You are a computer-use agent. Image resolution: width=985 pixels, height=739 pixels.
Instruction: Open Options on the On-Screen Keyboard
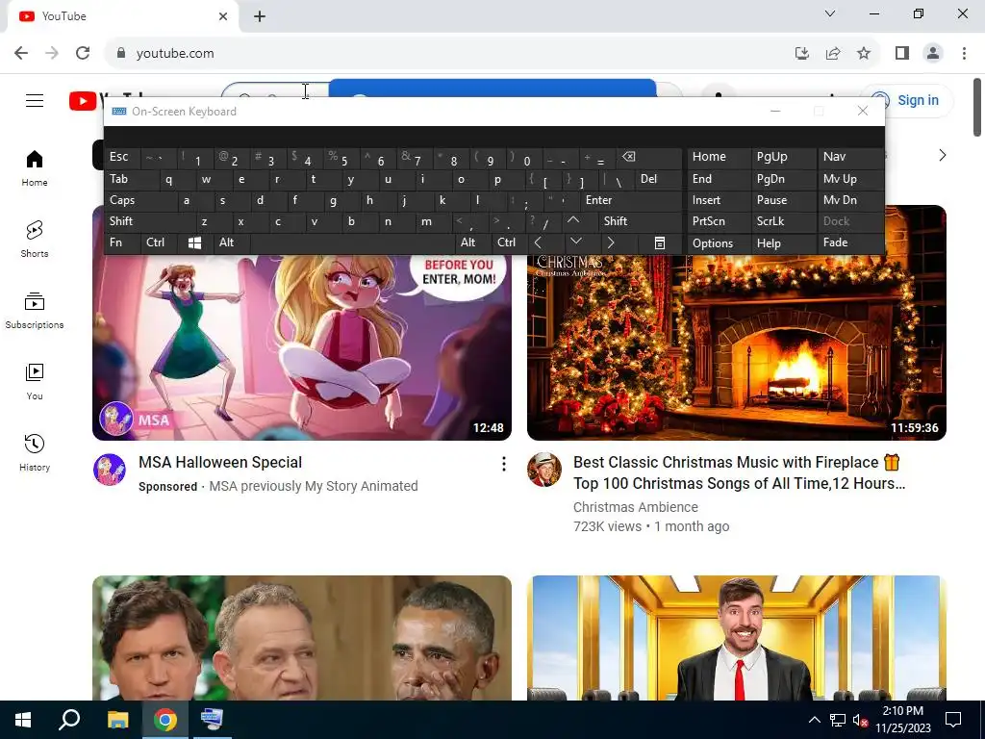[719, 243]
